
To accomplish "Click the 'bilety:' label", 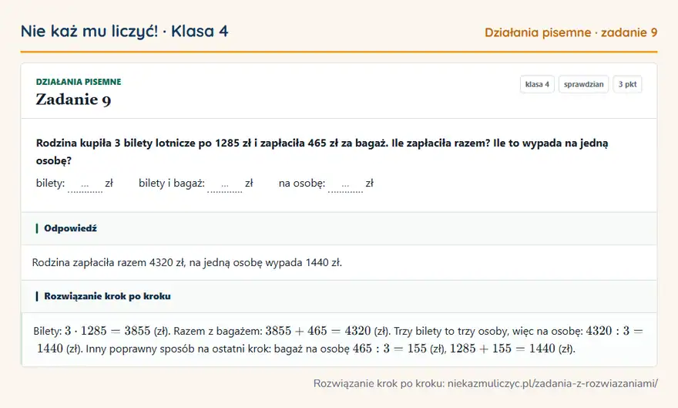I will pos(50,183).
